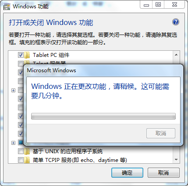
Task: Click the progress bar in the Microsoft Windows dialog
Action: pos(103,116)
